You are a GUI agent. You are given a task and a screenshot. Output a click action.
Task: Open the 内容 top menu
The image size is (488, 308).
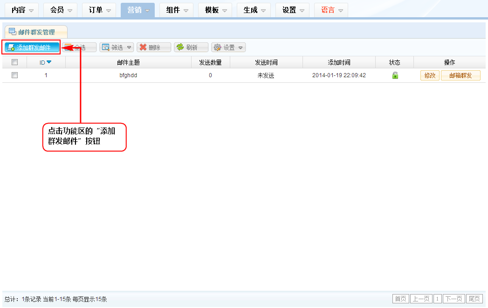[22, 10]
